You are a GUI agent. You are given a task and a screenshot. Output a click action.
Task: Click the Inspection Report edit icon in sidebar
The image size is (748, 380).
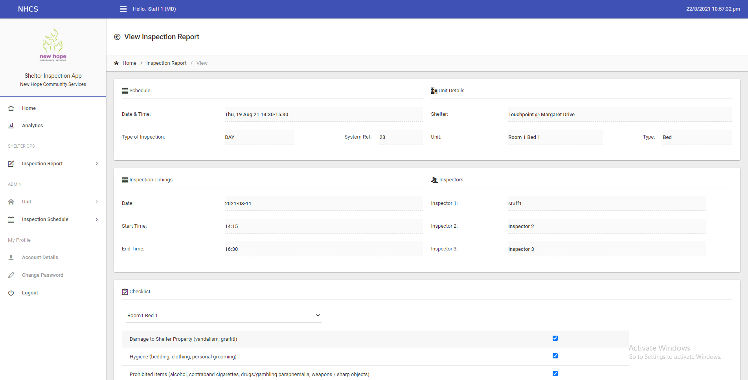click(x=11, y=164)
